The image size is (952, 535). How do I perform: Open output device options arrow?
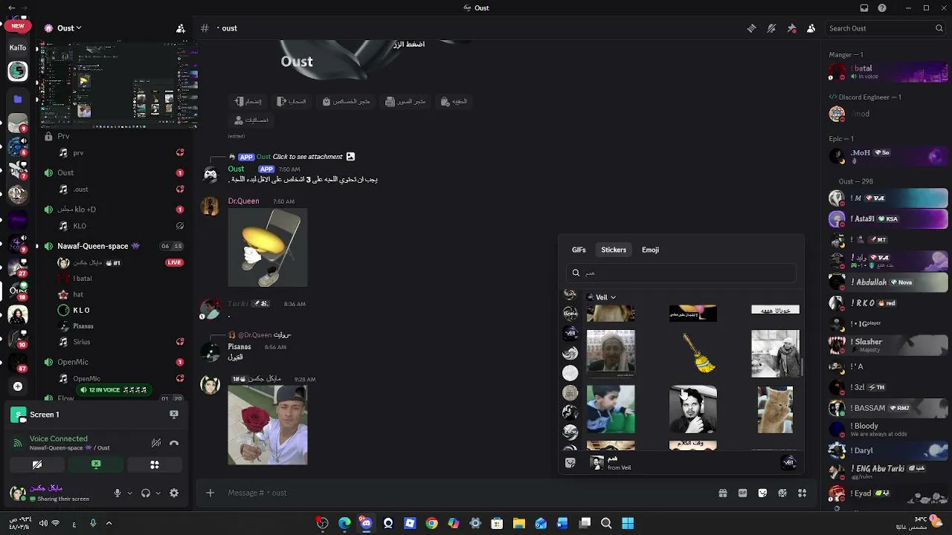point(158,493)
